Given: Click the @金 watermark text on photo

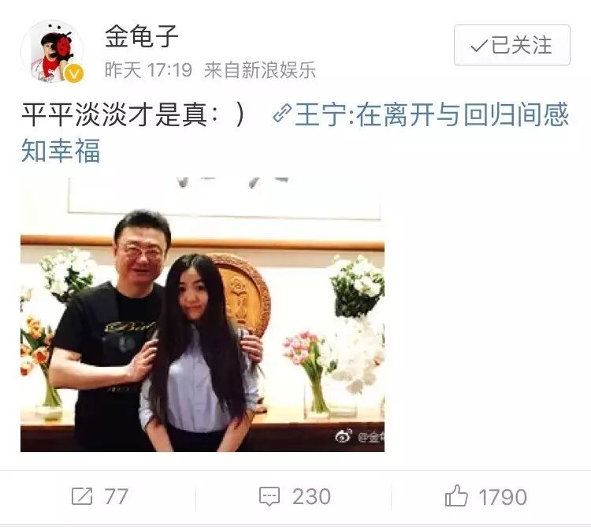Looking at the screenshot, I should tap(370, 437).
